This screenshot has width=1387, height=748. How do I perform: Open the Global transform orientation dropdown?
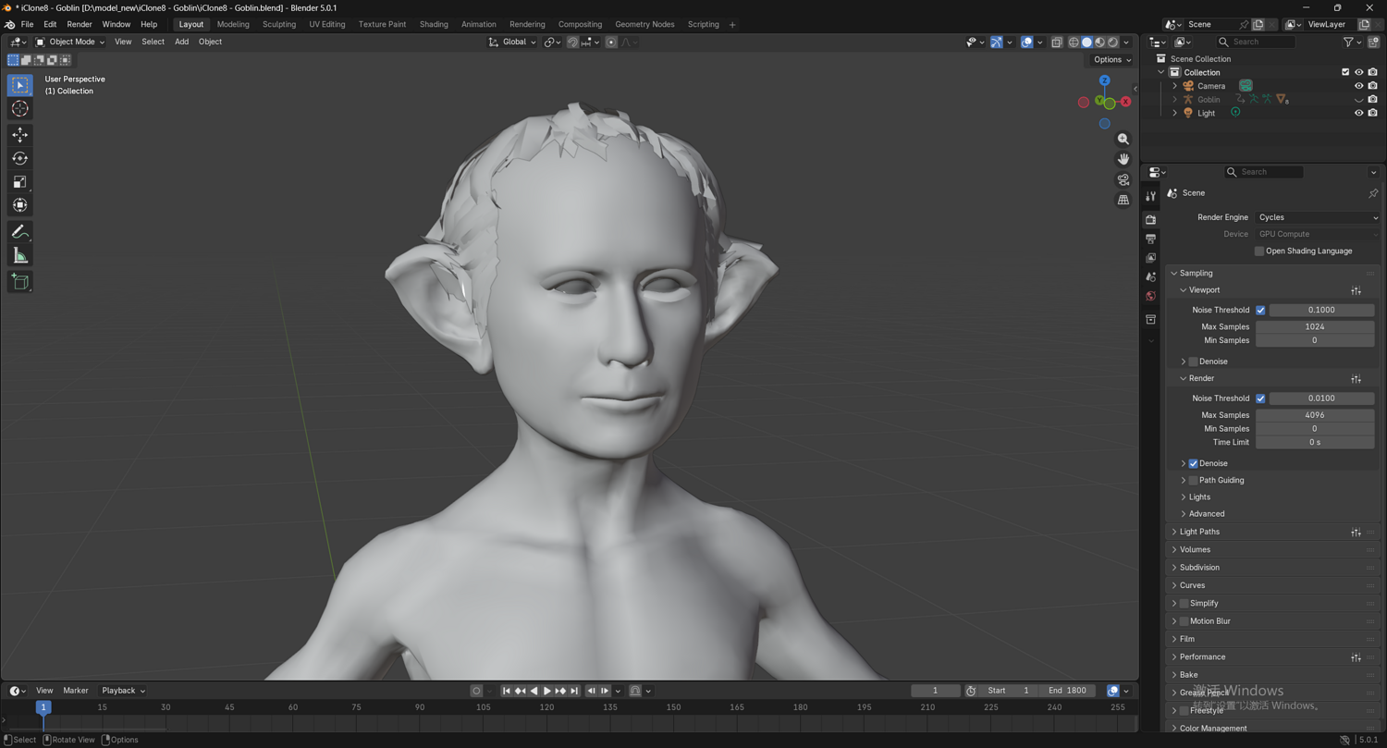pyautogui.click(x=512, y=42)
